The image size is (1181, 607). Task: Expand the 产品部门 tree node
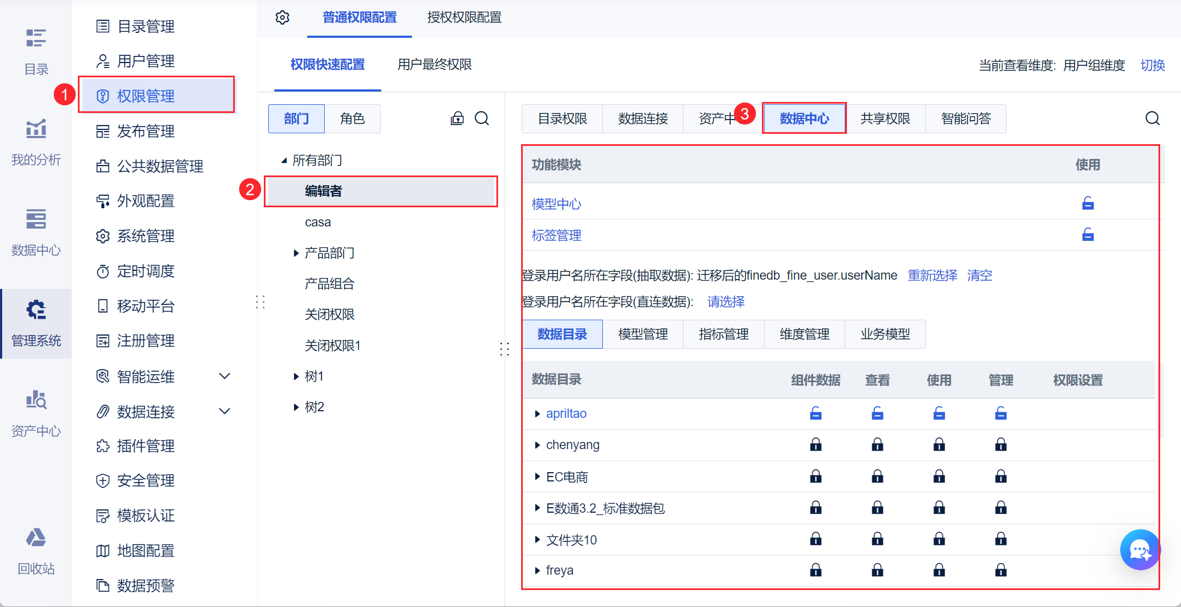tap(296, 253)
